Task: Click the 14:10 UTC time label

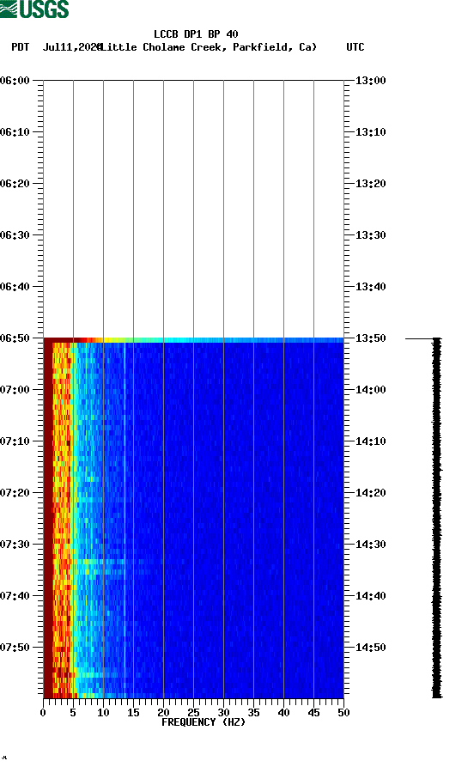Action: coord(370,441)
